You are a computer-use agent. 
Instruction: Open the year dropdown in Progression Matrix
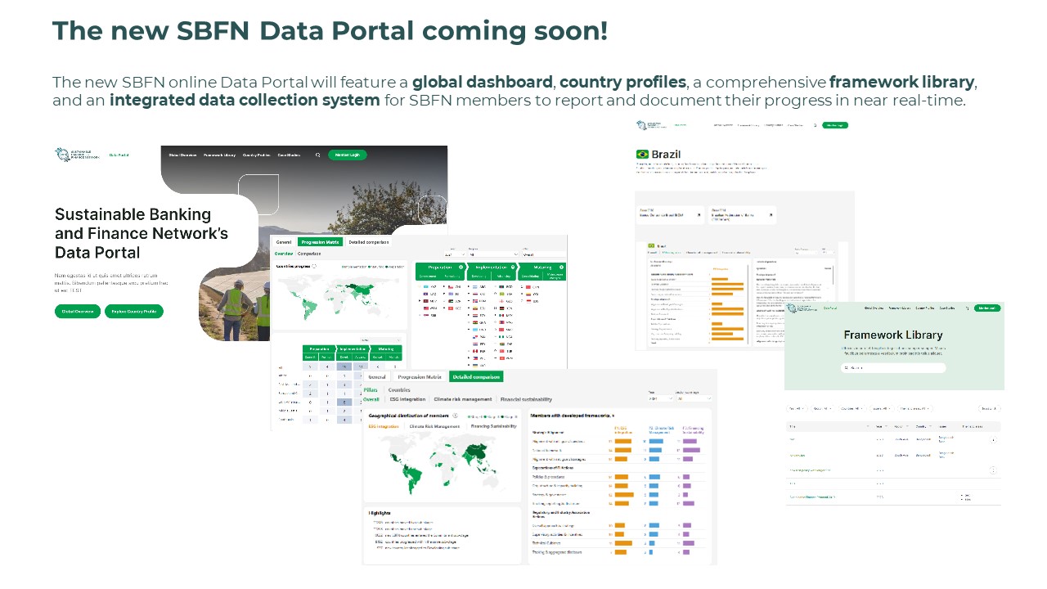455,254
